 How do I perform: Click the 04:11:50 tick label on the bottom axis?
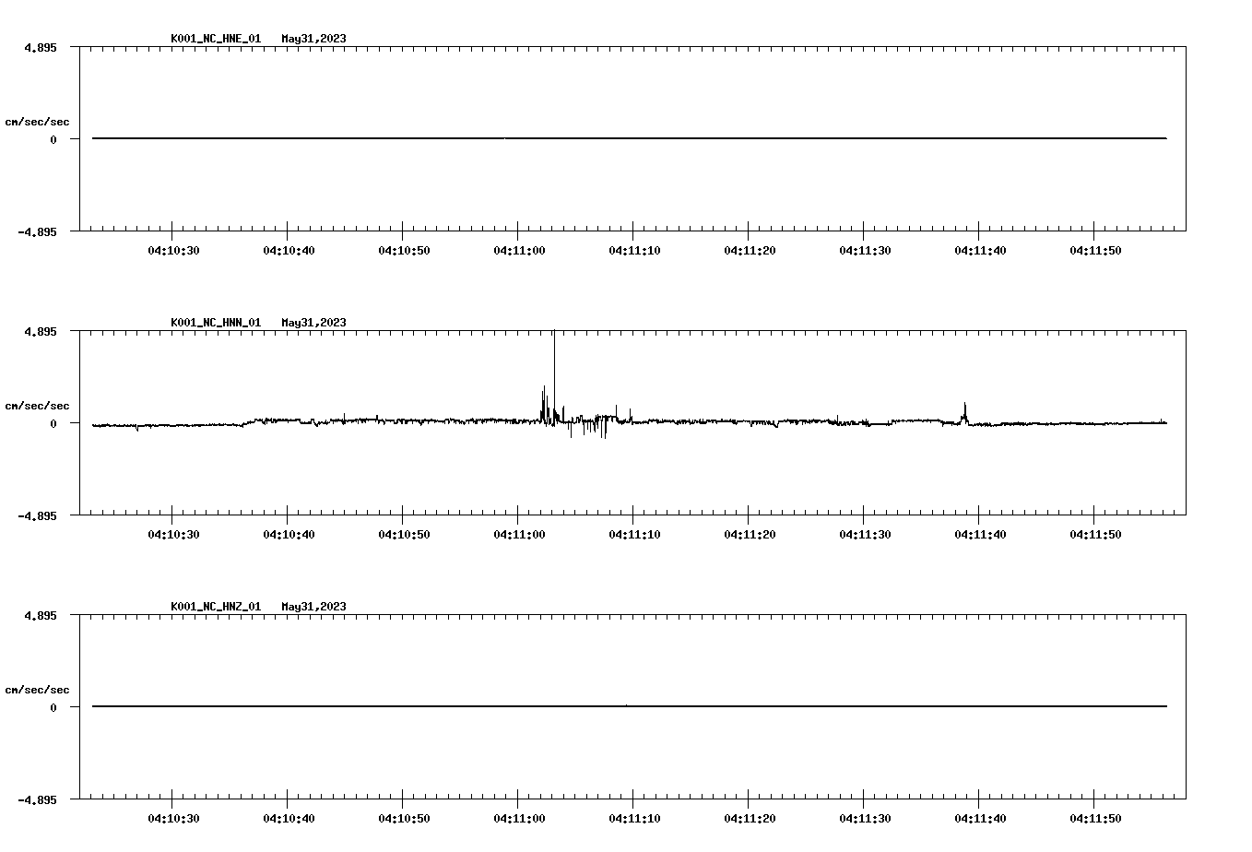click(1096, 817)
